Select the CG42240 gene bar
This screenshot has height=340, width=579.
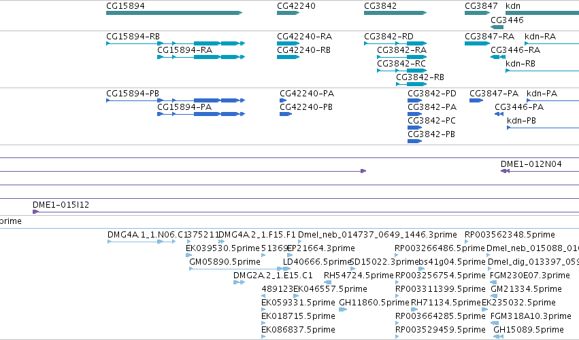(288, 13)
